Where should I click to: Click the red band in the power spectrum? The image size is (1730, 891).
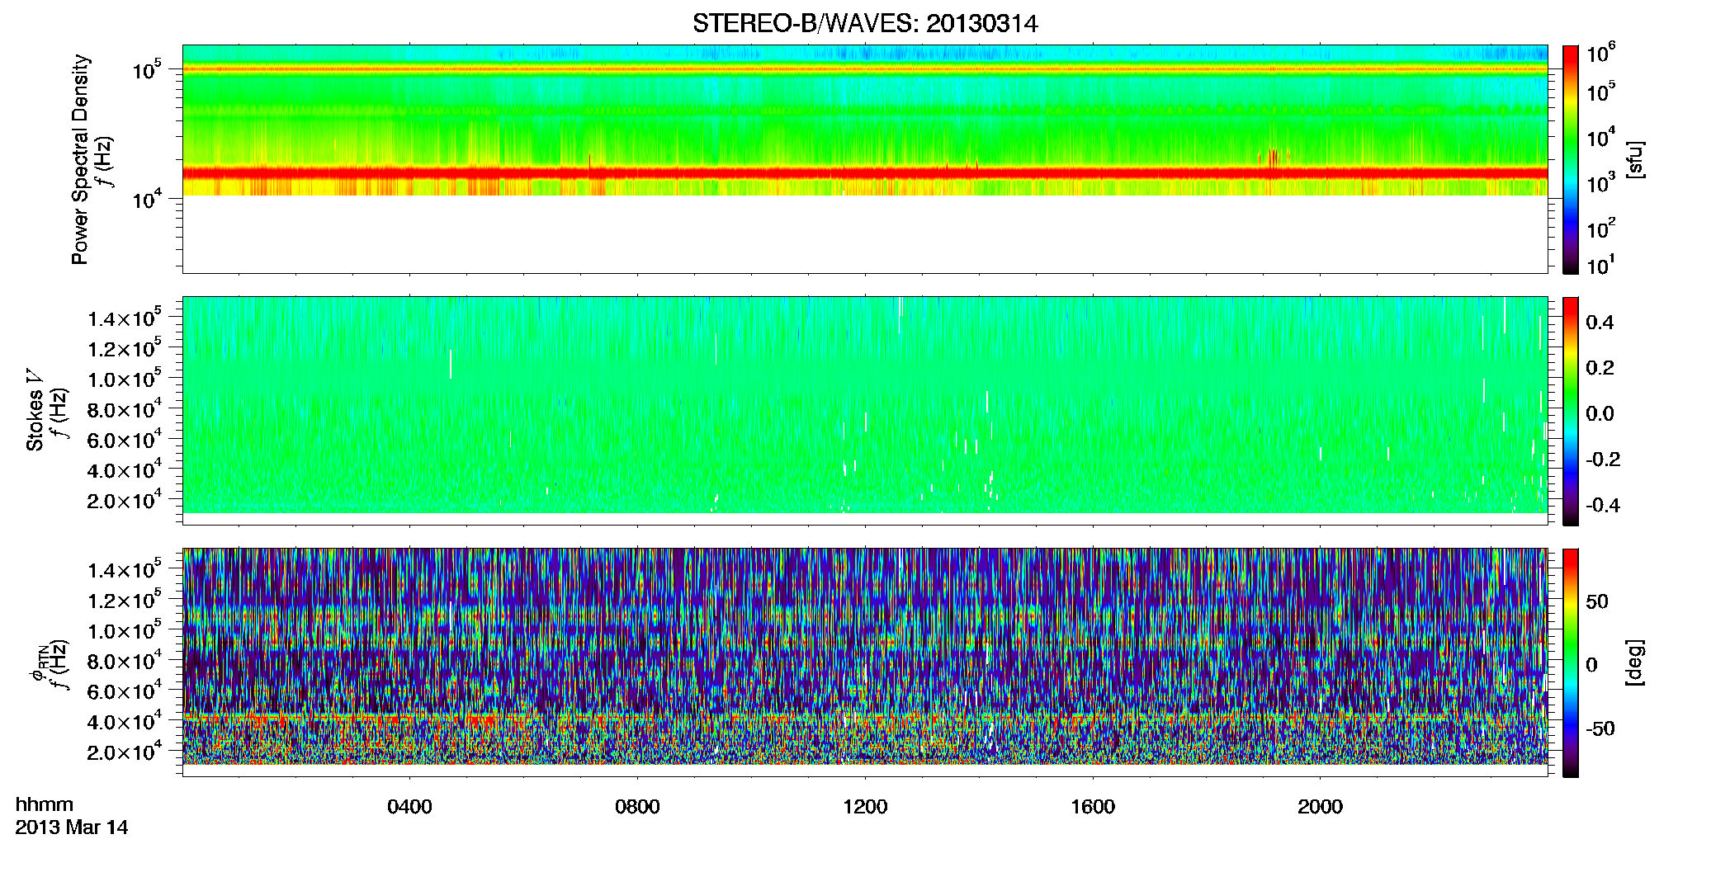(865, 173)
